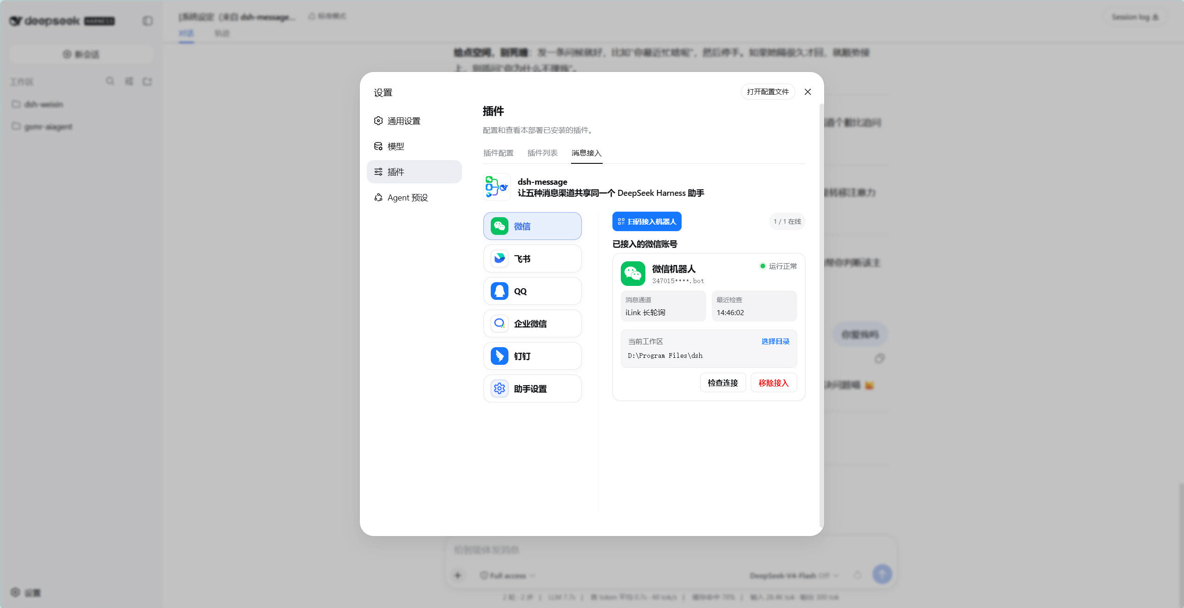Click the iLink 长轮询 value
The image size is (1184, 608).
pos(645,312)
